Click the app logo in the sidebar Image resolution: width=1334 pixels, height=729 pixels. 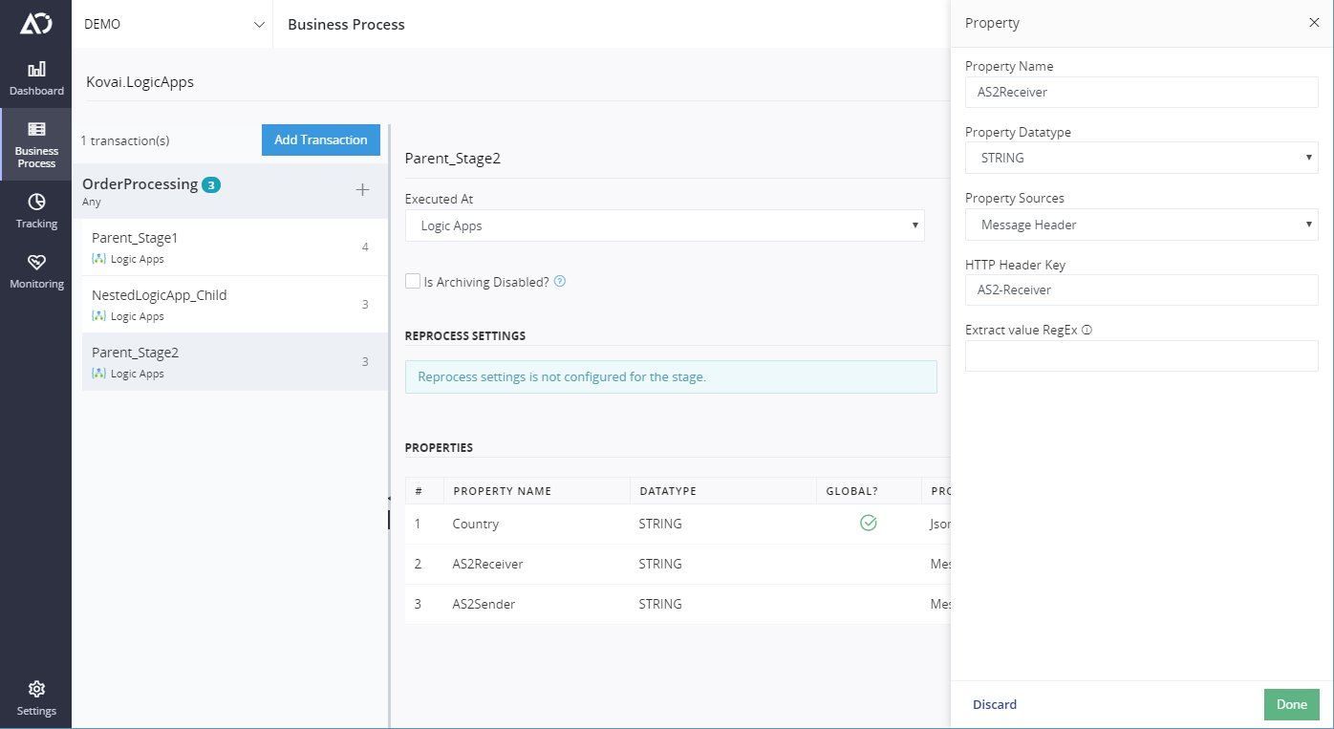36,24
